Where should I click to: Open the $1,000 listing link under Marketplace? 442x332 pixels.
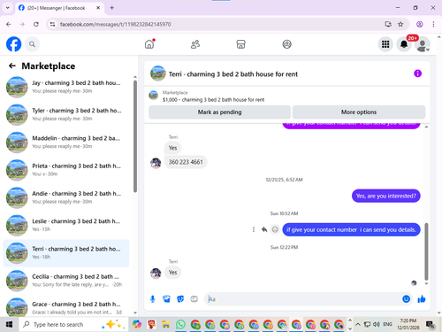(x=213, y=100)
